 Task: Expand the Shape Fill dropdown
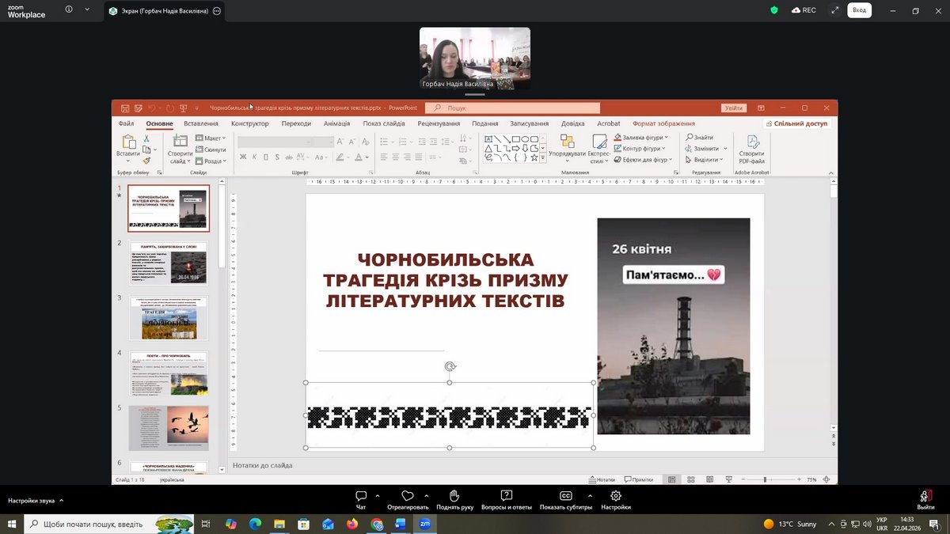(667, 138)
